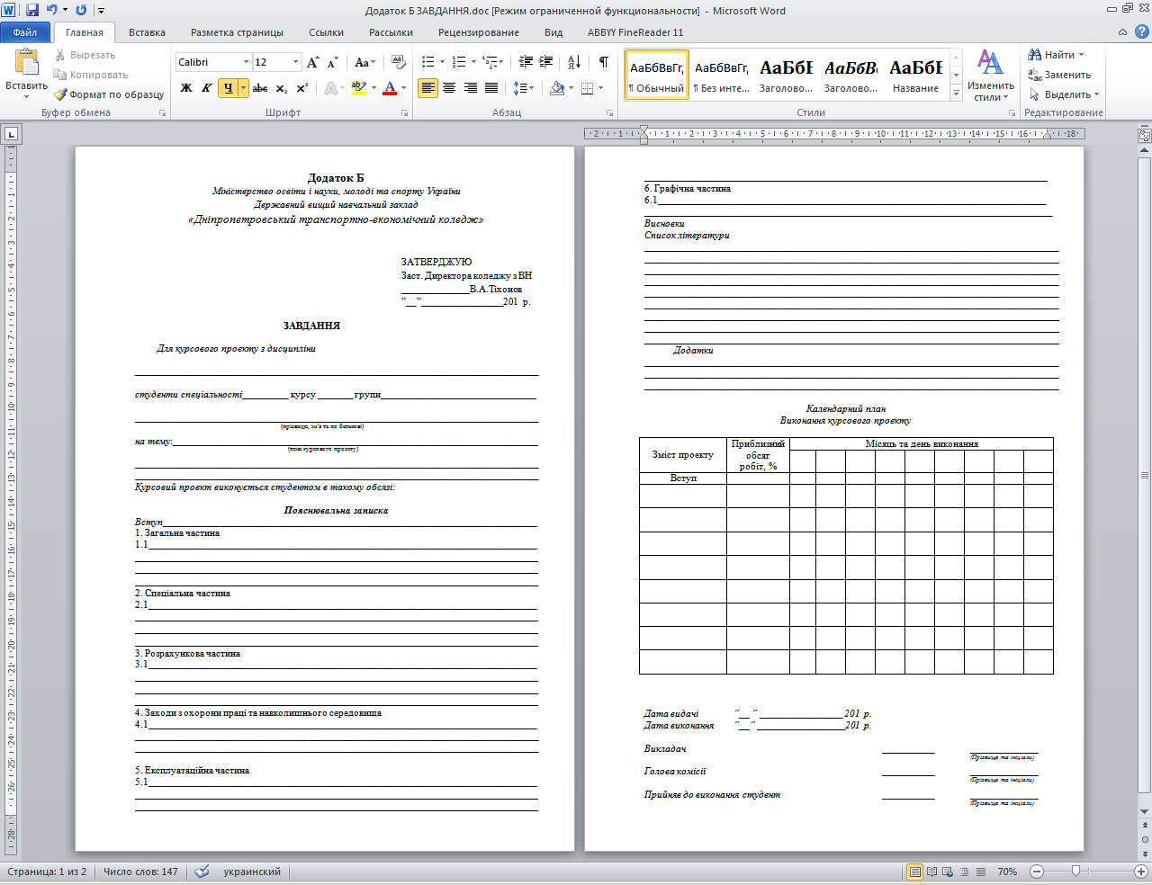1152x885 pixels.
Task: Increase the paragraph indent
Action: (x=546, y=62)
